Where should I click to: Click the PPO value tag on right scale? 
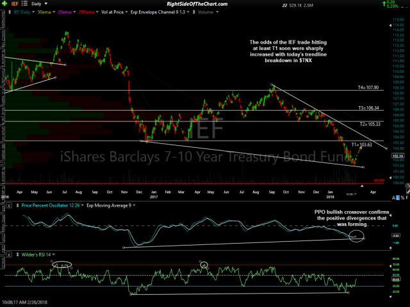tap(395, 235)
